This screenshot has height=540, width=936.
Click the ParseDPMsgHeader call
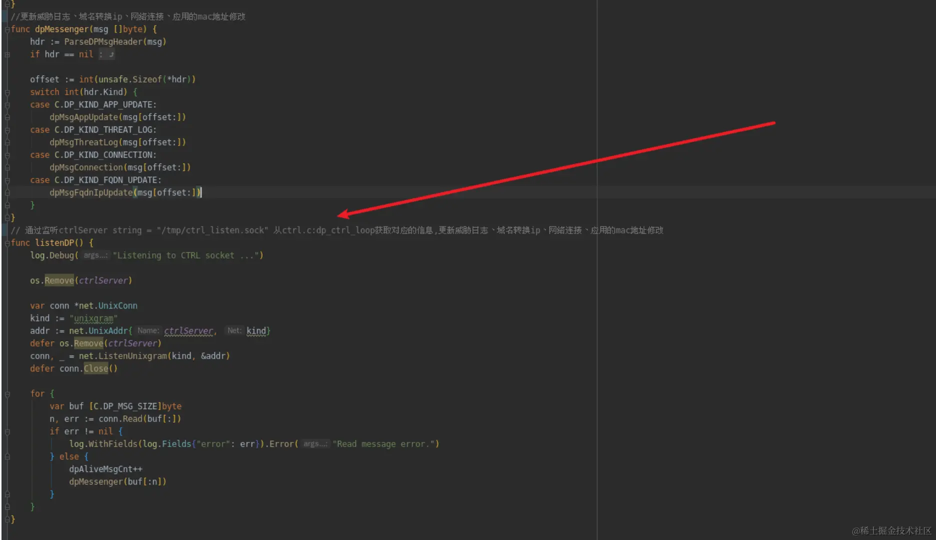(103, 41)
